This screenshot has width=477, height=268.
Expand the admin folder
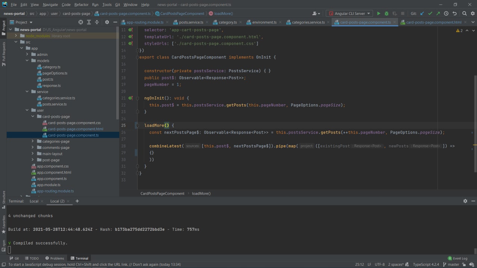[x=27, y=54]
